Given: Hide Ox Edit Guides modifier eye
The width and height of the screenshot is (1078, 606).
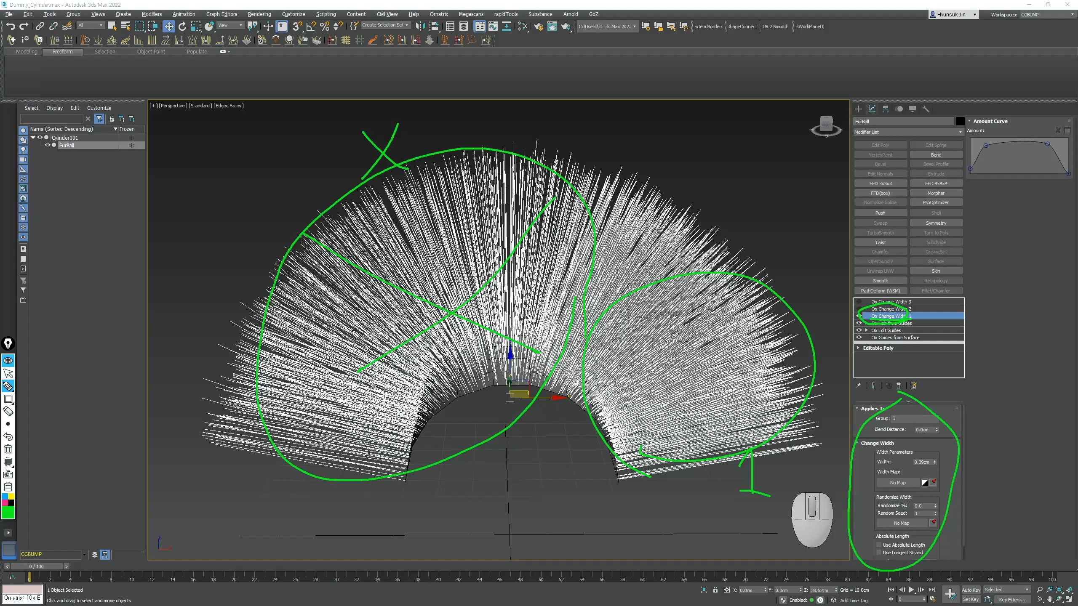Looking at the screenshot, I should (x=859, y=330).
